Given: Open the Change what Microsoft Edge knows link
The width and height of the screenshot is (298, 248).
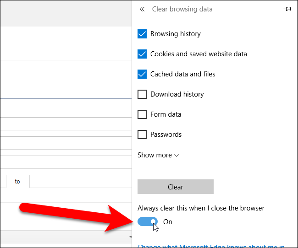Looking at the screenshot, I should (x=211, y=245).
